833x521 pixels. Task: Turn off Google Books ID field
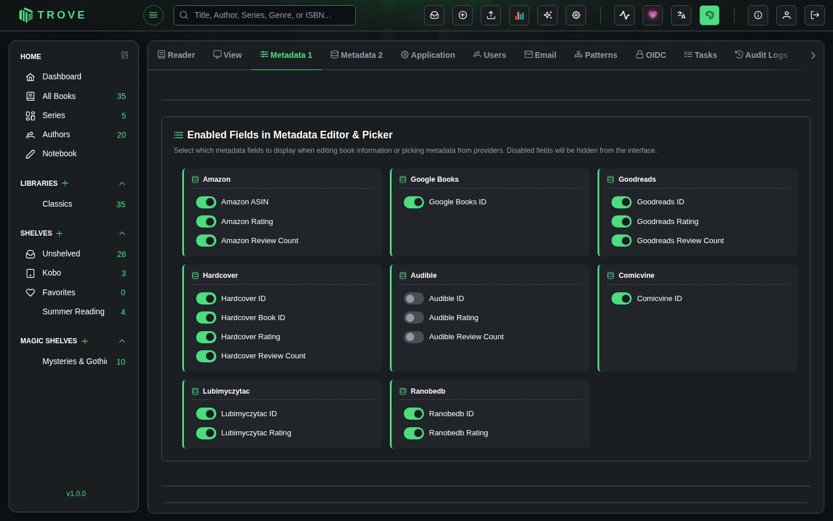(x=414, y=202)
